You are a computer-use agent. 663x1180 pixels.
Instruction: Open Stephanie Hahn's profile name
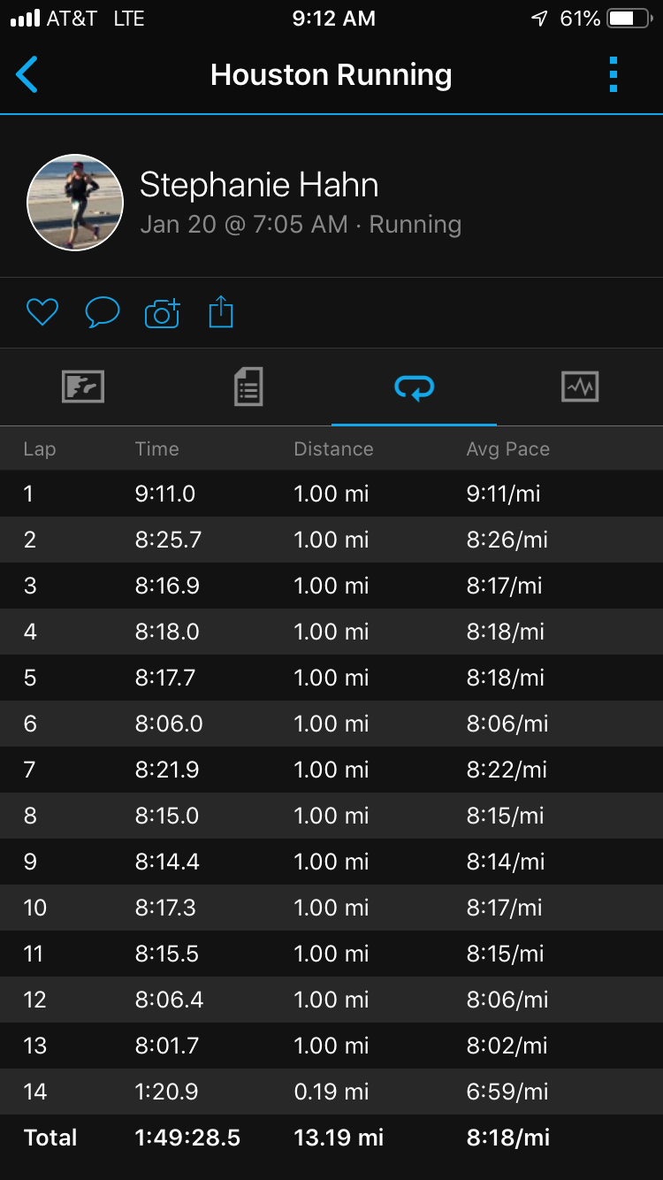(259, 185)
